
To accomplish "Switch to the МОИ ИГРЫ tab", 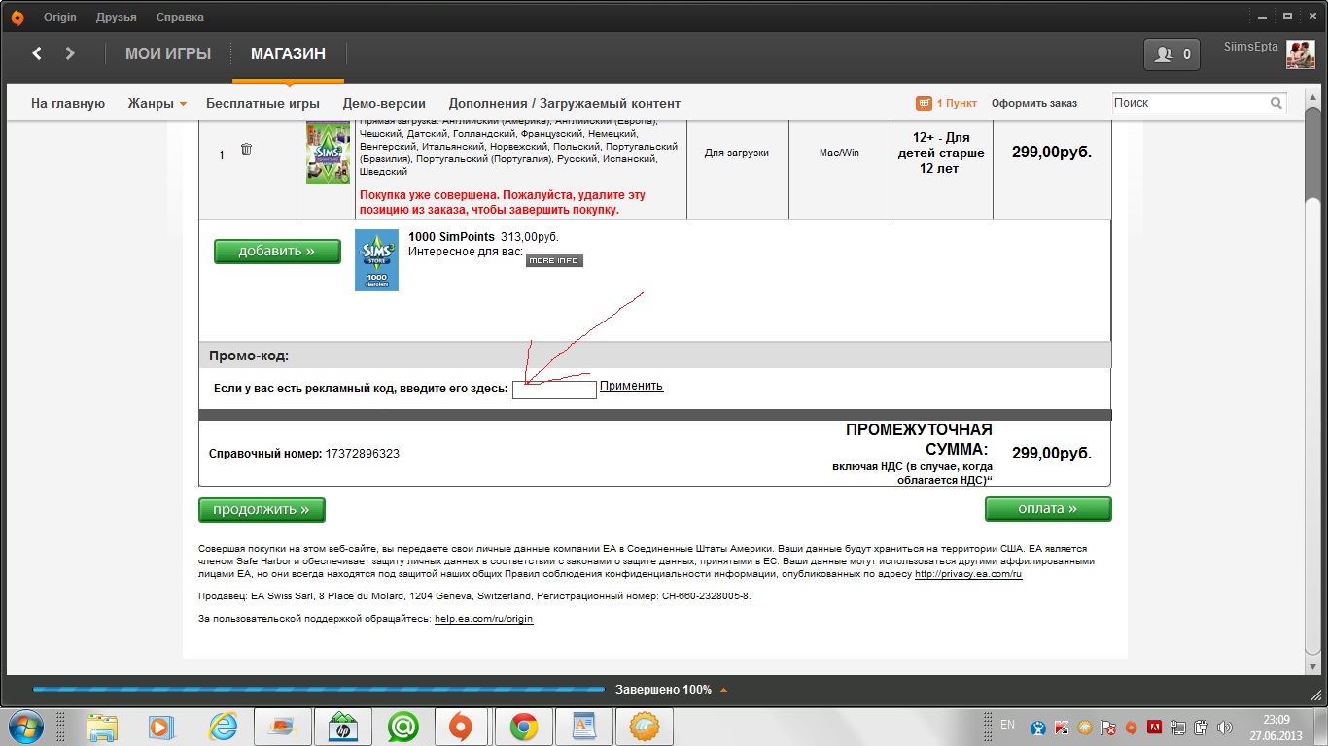I will [x=168, y=54].
